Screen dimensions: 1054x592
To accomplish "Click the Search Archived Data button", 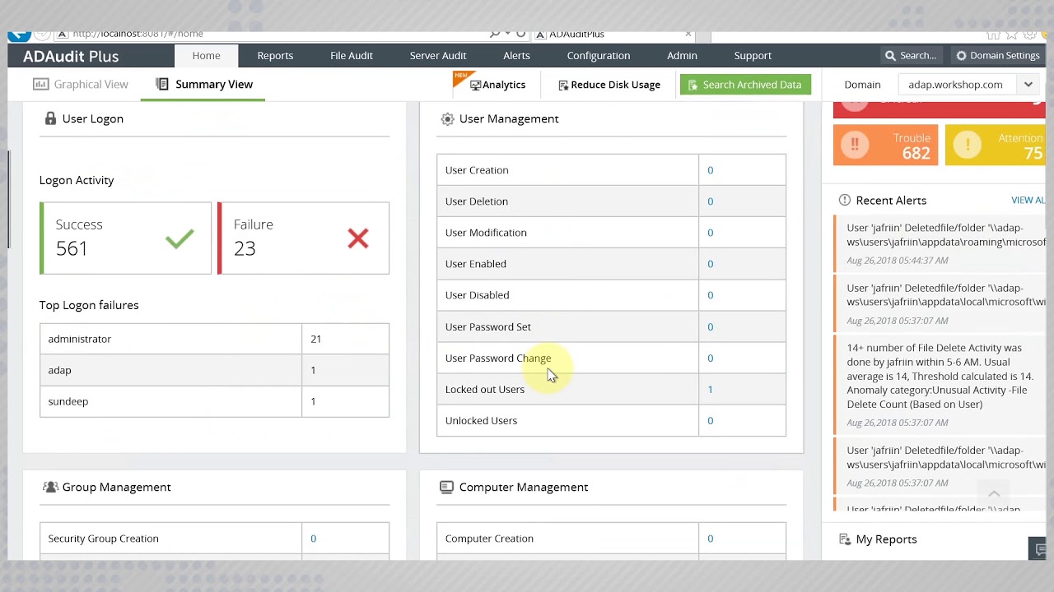I will click(745, 85).
